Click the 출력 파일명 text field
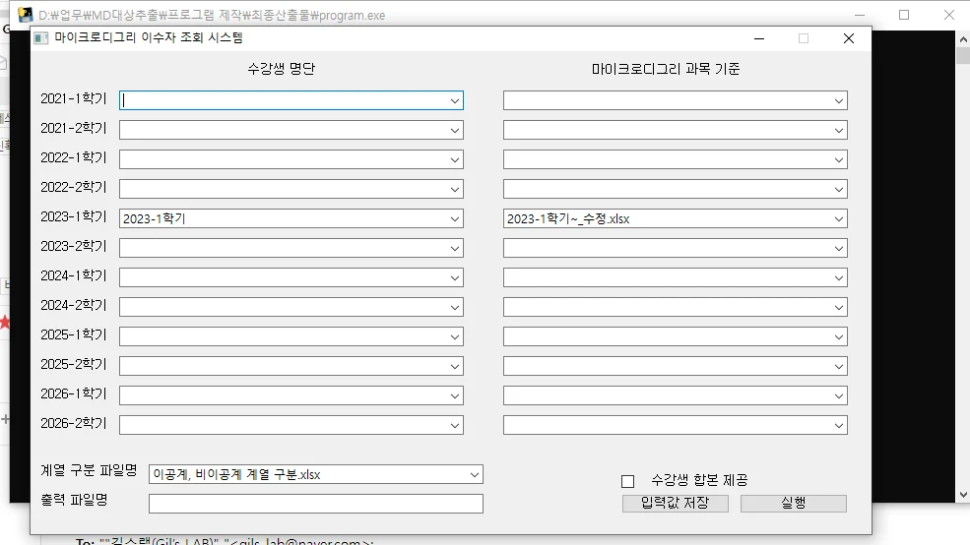 coord(316,504)
